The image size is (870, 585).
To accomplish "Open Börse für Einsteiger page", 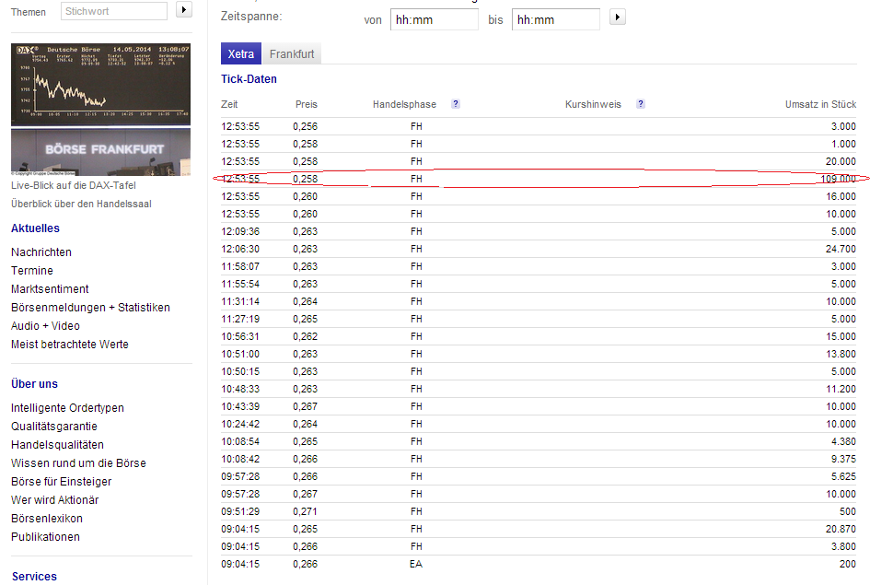I will point(62,482).
